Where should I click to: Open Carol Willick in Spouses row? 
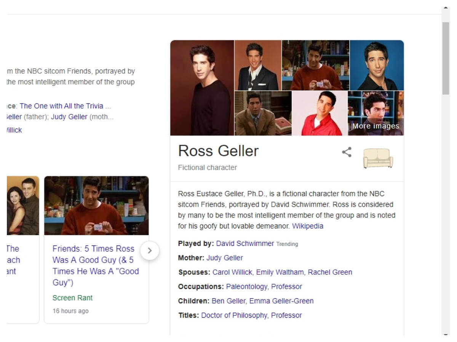[232, 272]
